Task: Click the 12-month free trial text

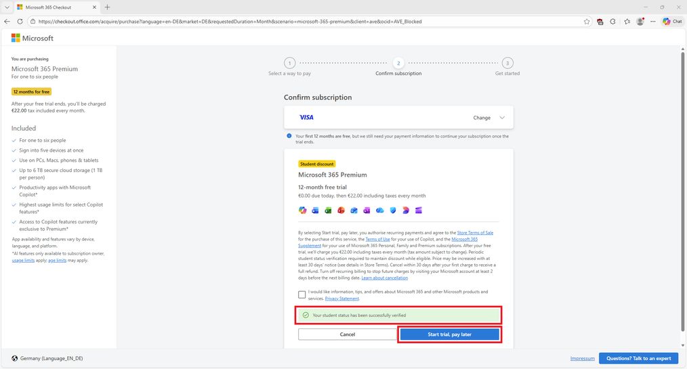Action: [322, 187]
